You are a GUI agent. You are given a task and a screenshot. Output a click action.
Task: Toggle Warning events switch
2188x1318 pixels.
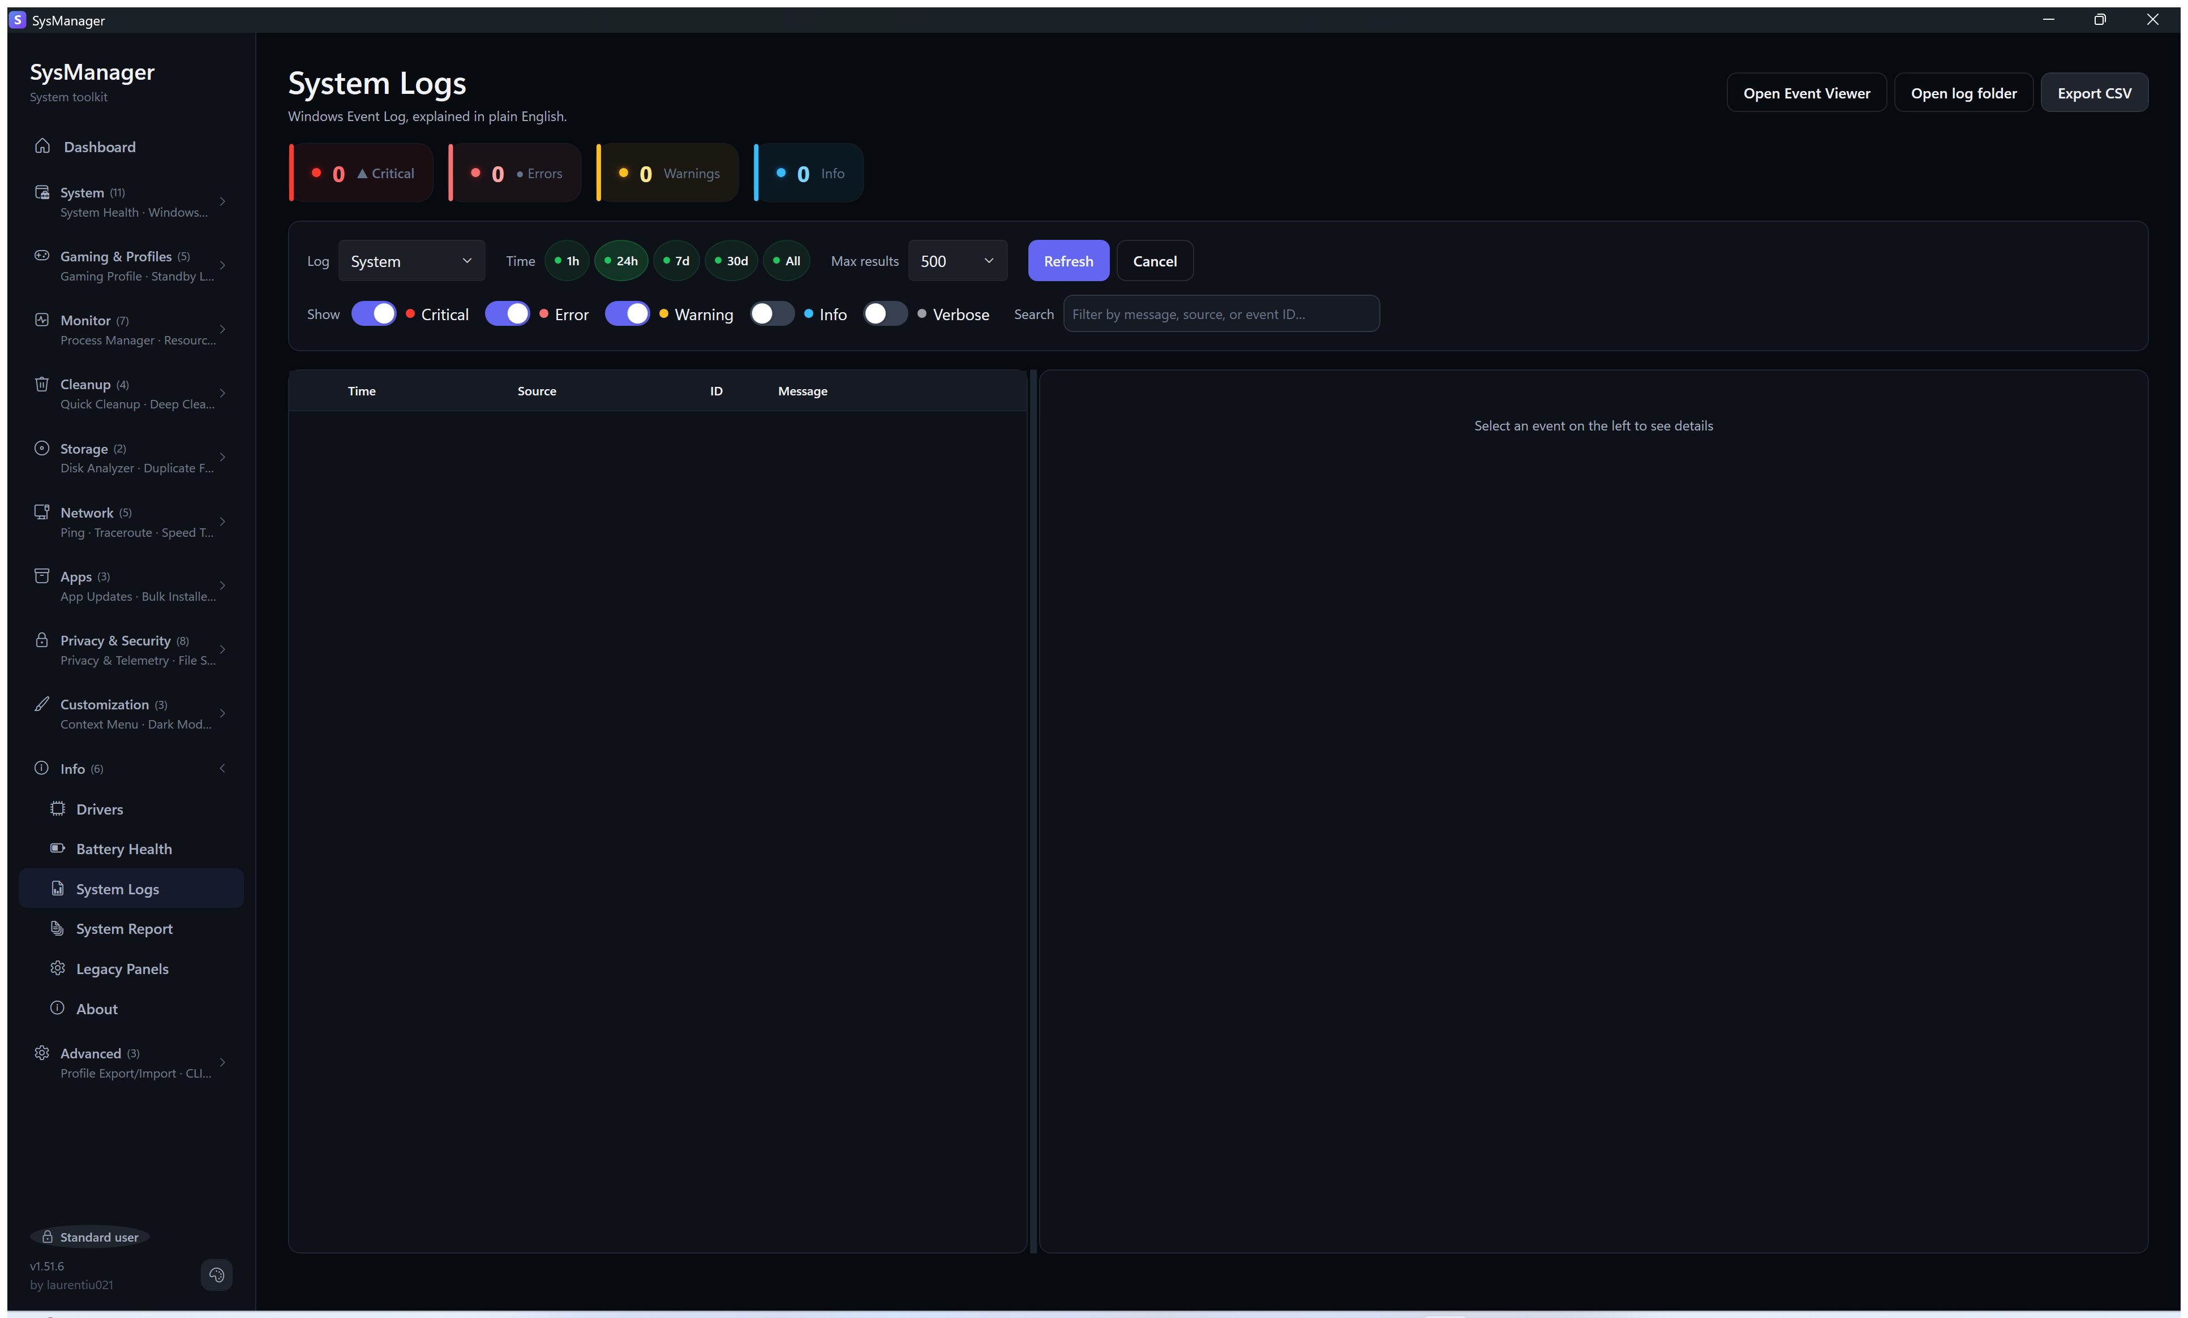(x=628, y=314)
